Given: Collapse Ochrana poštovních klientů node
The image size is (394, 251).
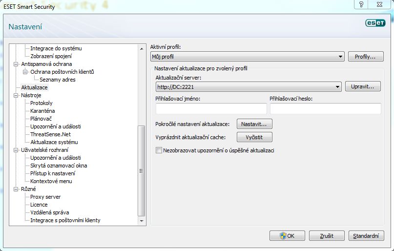Looking at the screenshot, I should [25, 72].
